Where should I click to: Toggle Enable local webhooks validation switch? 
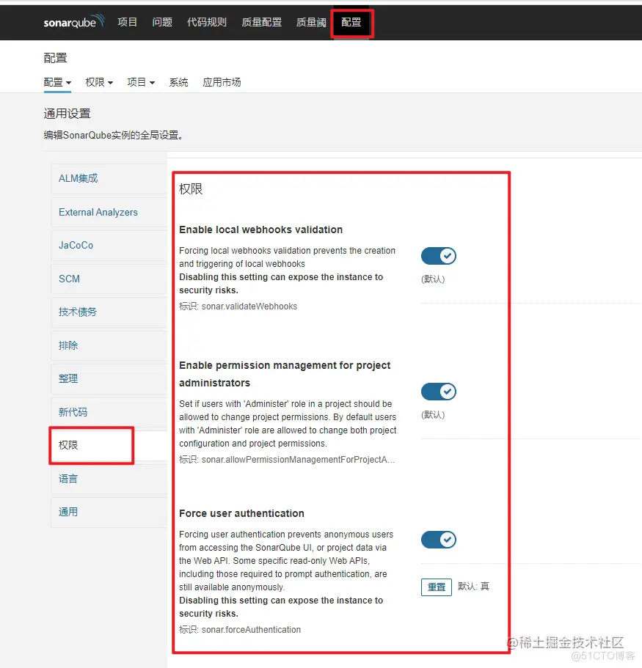[439, 256]
